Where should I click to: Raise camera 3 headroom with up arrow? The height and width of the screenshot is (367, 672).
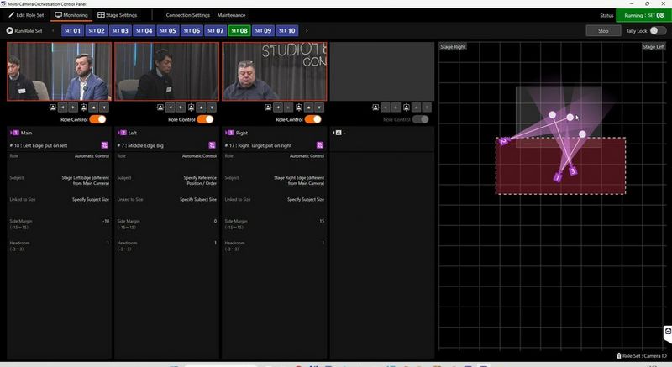tap(309, 107)
